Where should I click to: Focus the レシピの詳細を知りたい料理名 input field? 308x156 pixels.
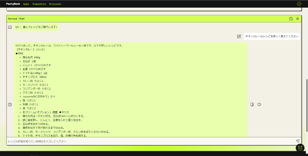pyautogui.click(x=150, y=141)
